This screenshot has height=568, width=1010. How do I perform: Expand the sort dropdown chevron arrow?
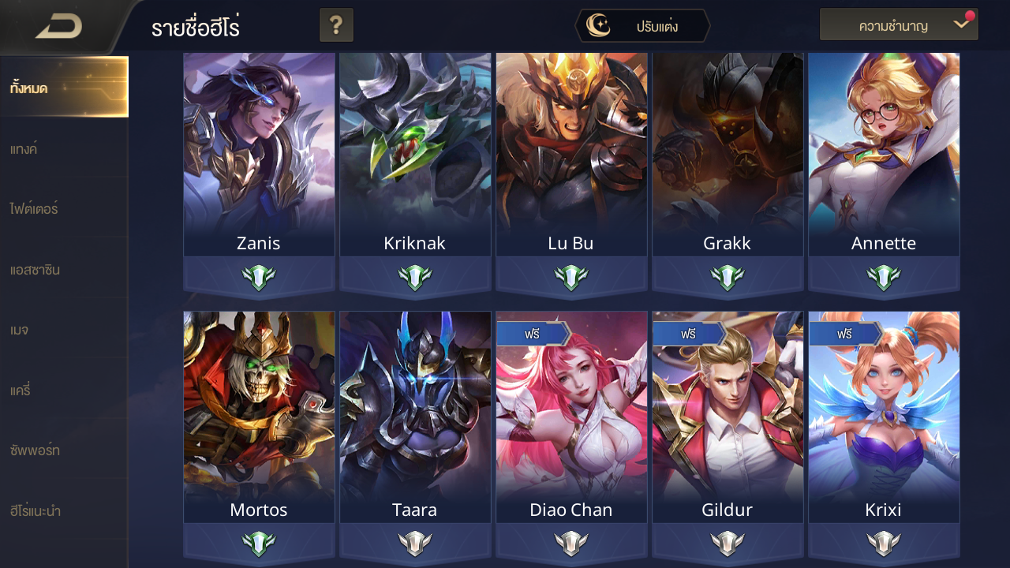[960, 24]
